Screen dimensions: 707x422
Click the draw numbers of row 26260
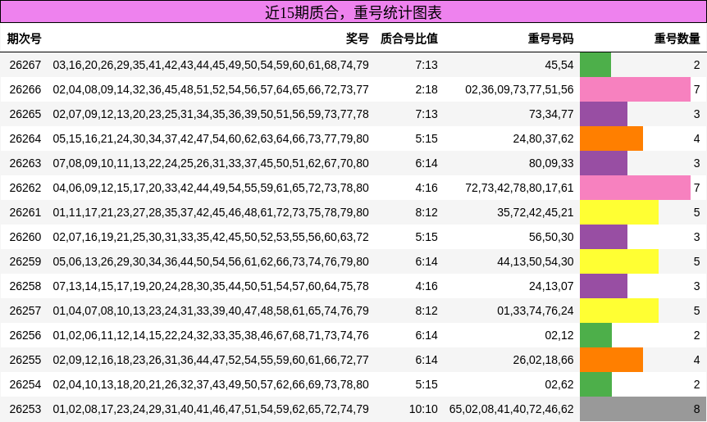pos(211,237)
